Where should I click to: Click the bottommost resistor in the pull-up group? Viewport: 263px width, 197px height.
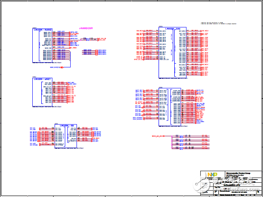coord(181,148)
